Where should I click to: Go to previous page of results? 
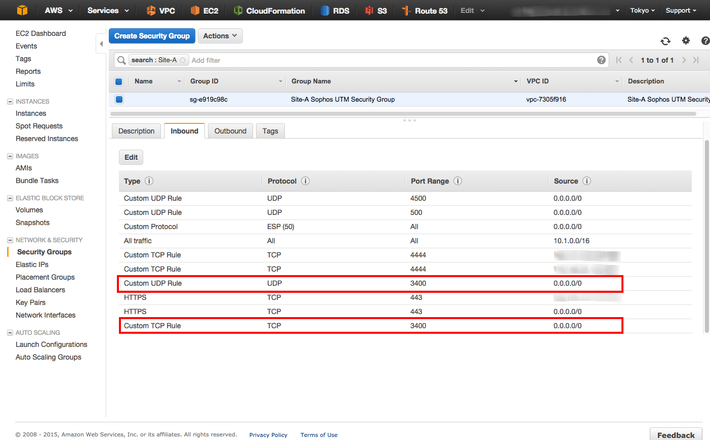[631, 60]
